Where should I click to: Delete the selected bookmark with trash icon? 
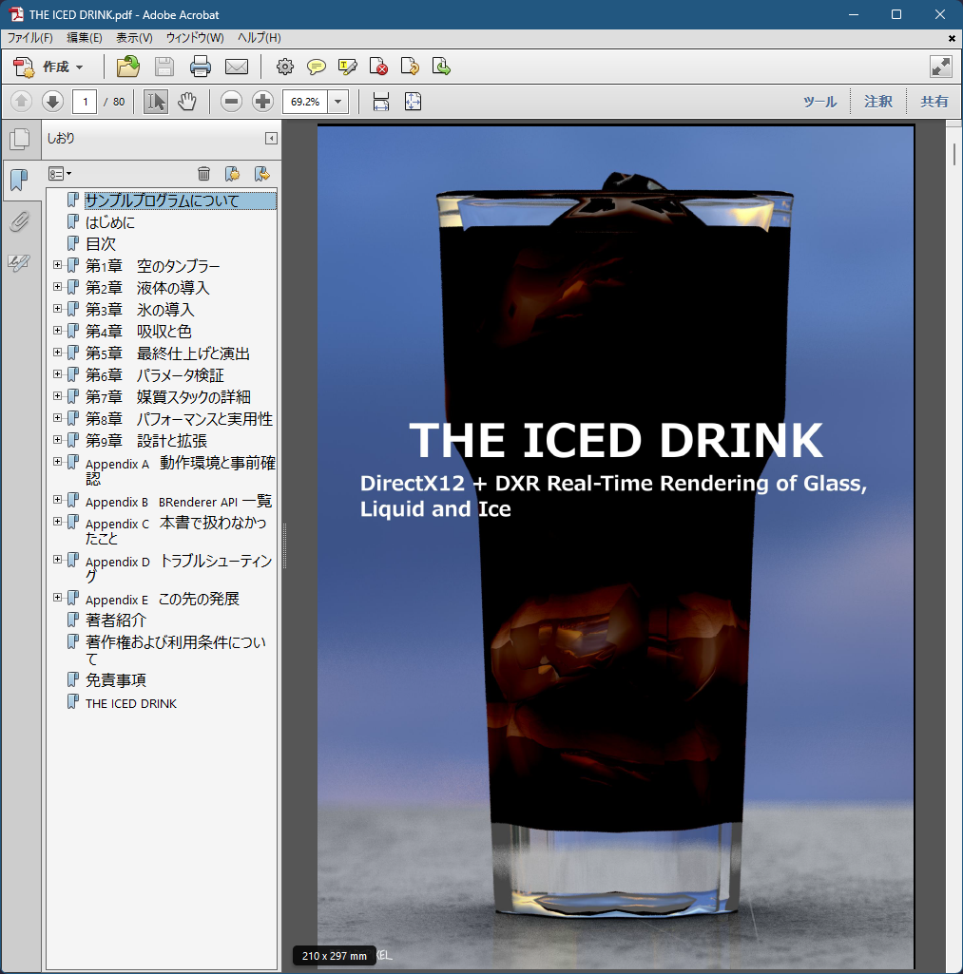(x=203, y=173)
